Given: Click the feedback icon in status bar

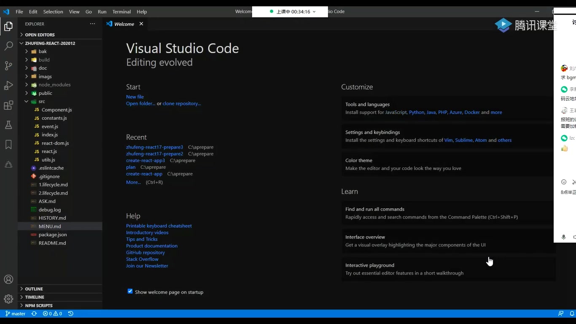Looking at the screenshot, I should pos(560,313).
